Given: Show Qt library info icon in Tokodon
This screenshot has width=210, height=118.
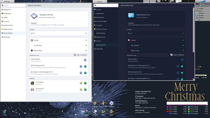Looking at the screenshot, I should pyautogui.click(x=81, y=73).
